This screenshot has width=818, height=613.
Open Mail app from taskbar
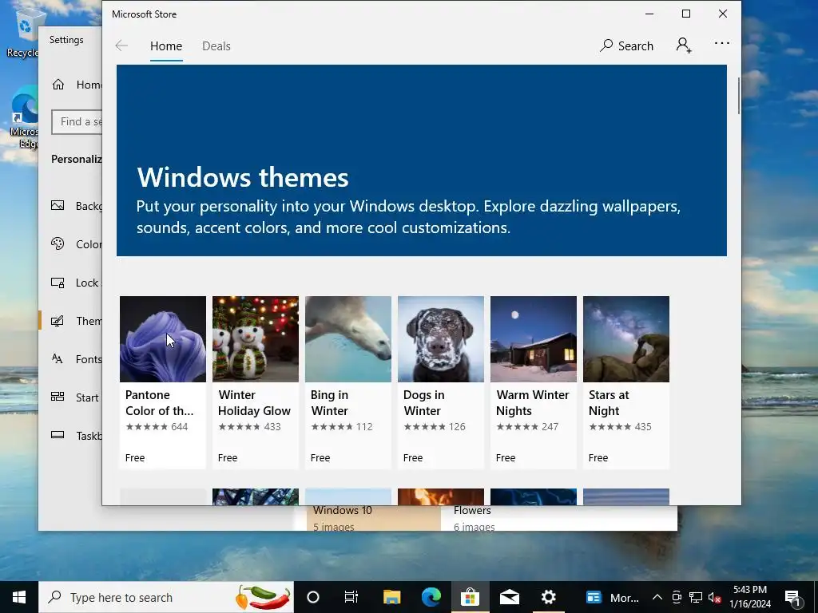click(509, 597)
